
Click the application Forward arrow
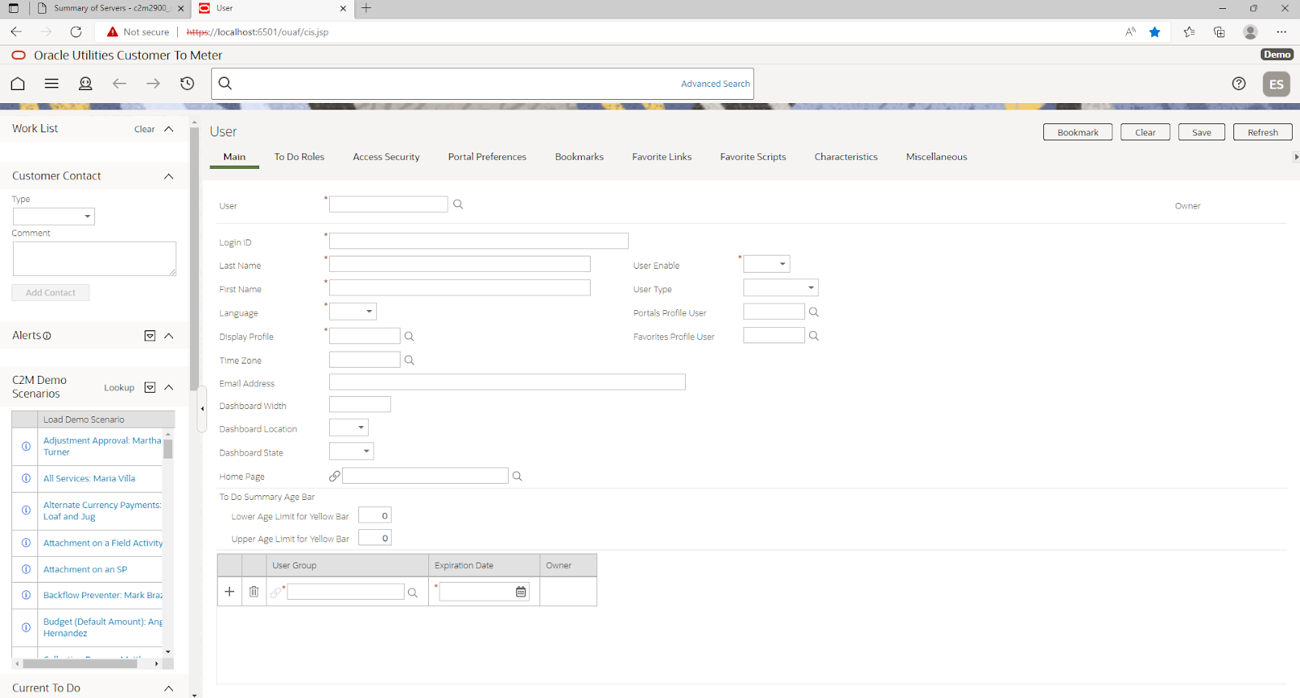pyautogui.click(x=154, y=84)
